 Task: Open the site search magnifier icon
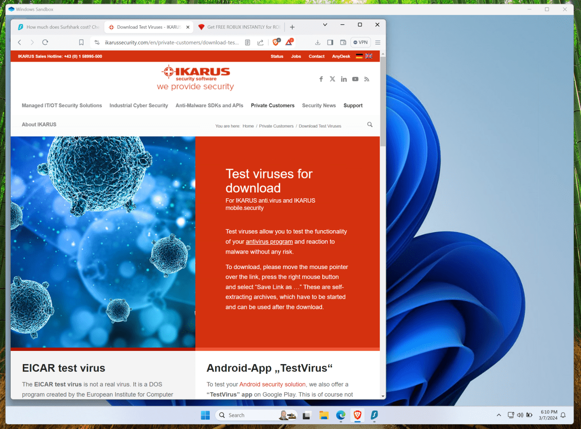point(370,124)
